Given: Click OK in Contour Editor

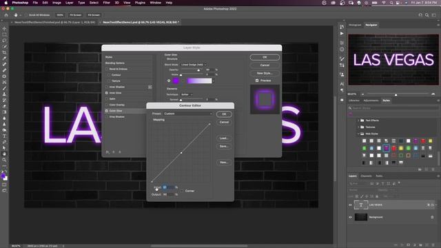Looking at the screenshot, I should [224, 114].
